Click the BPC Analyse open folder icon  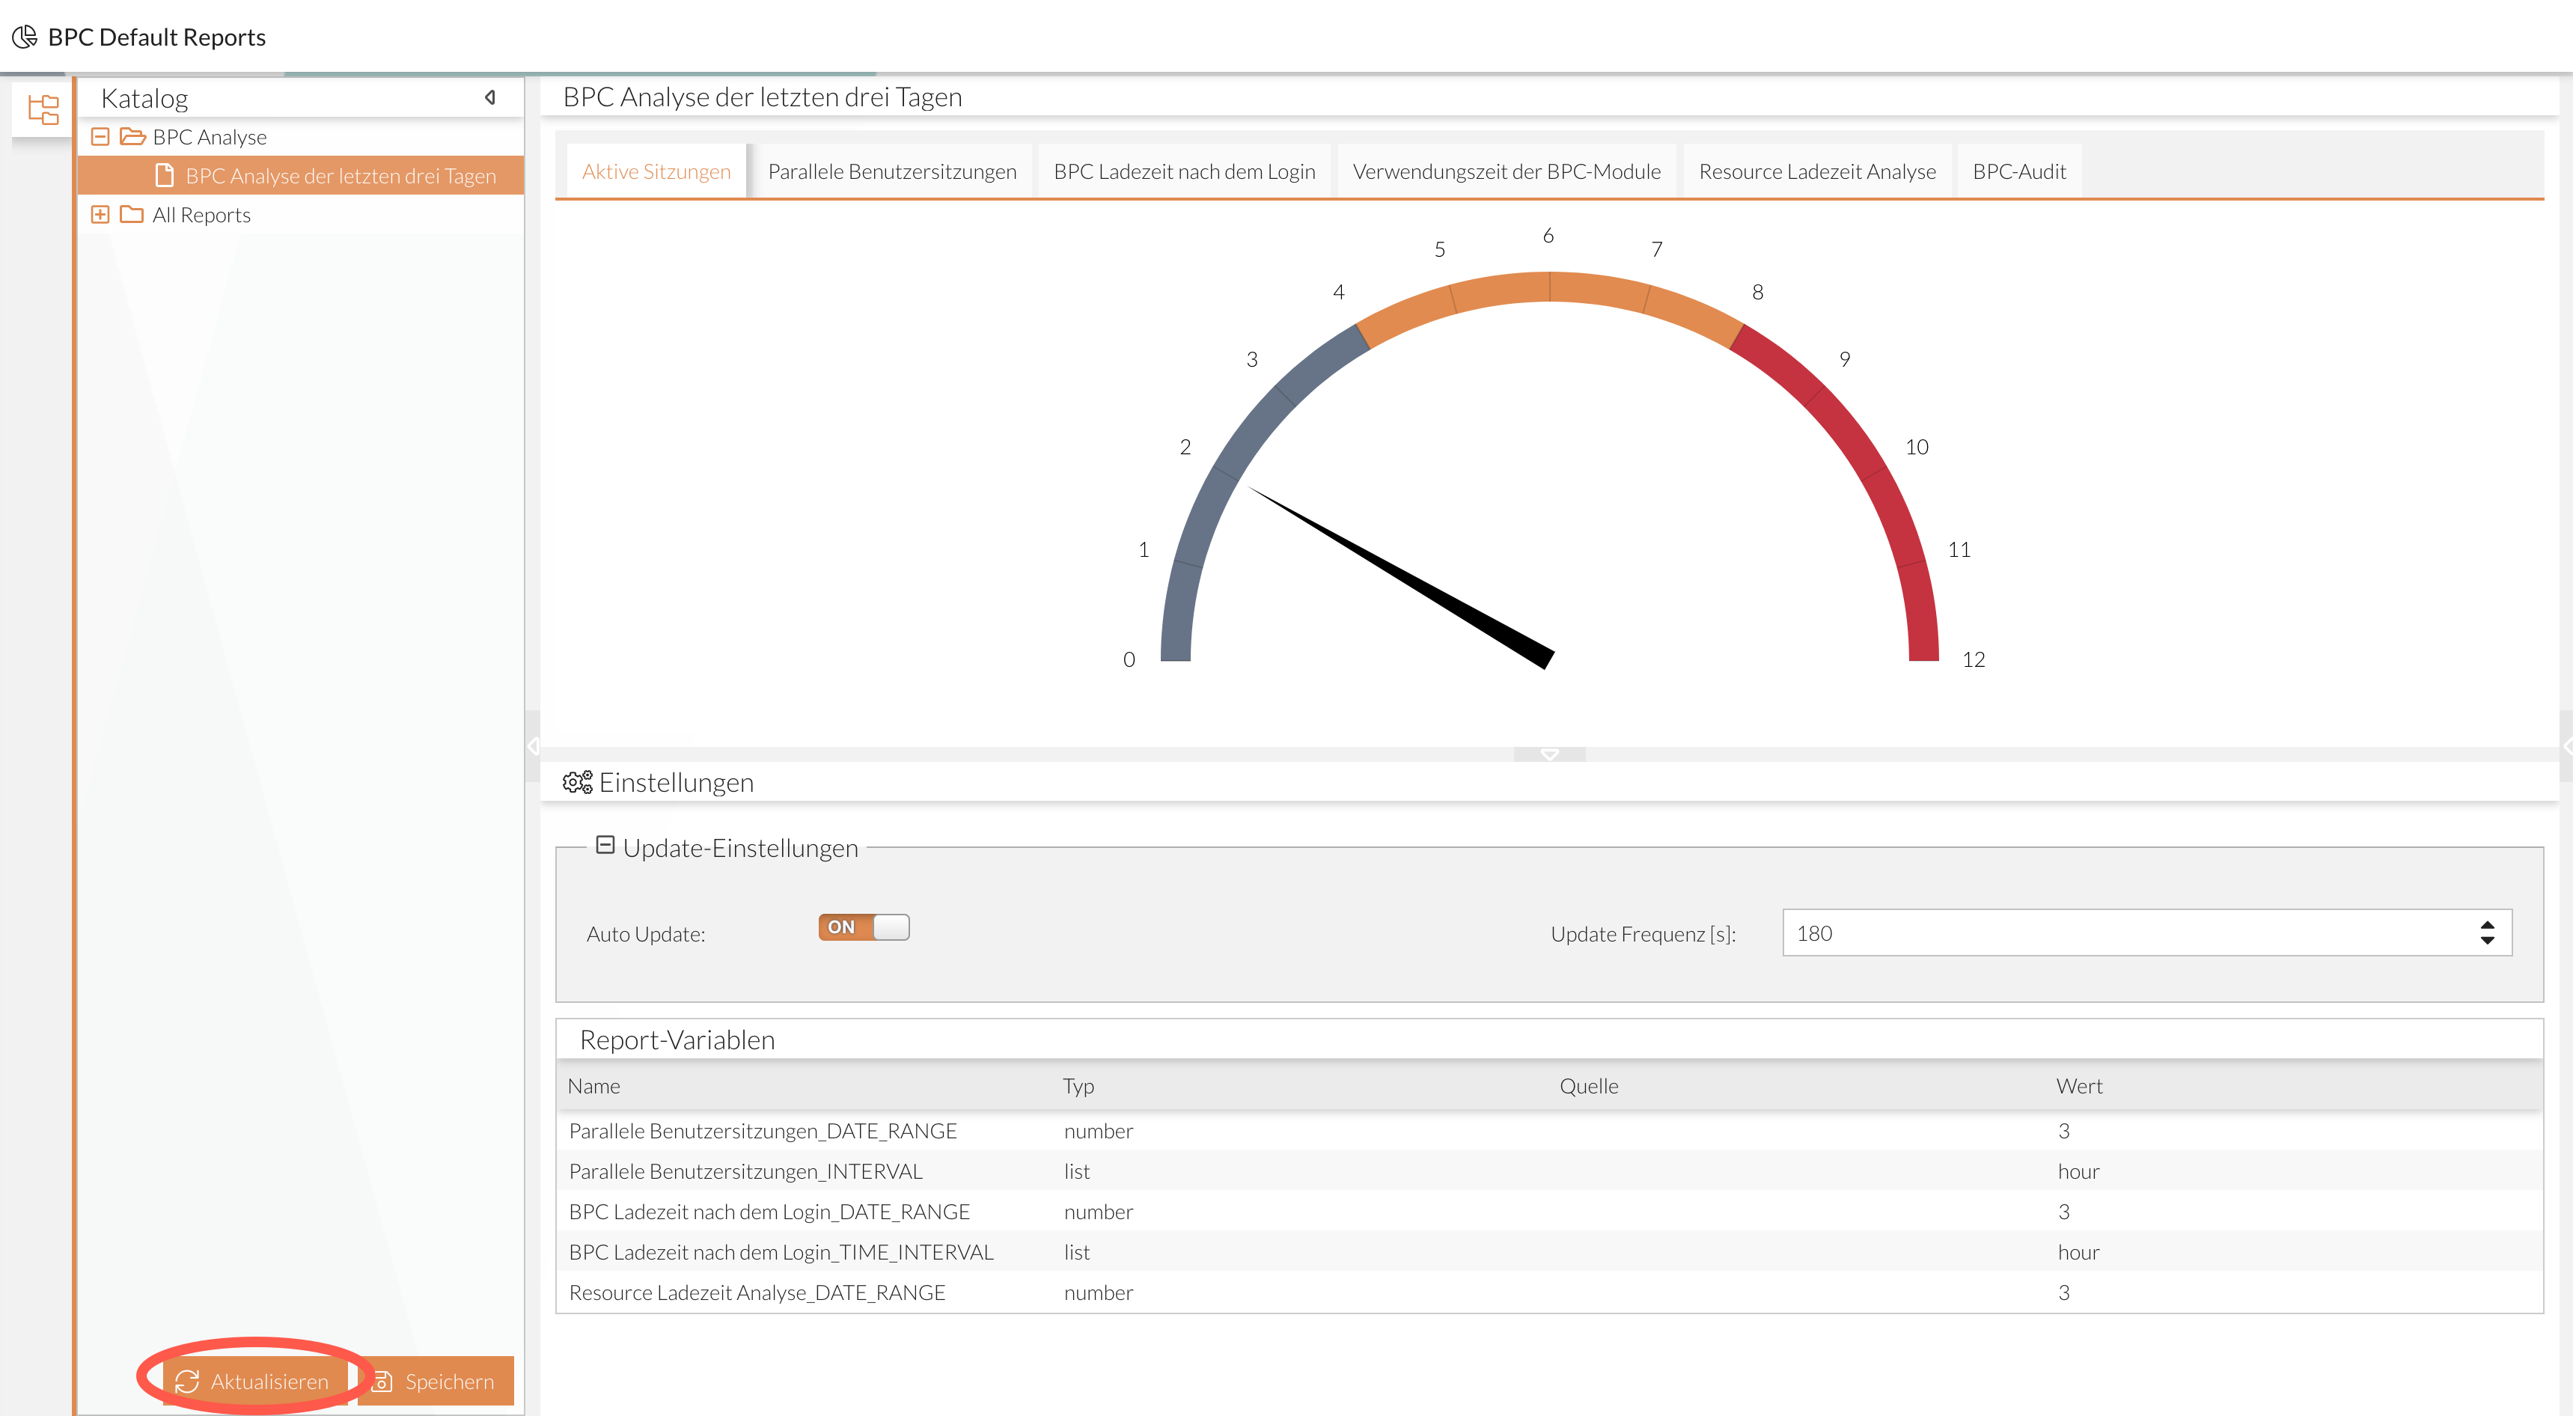click(133, 136)
